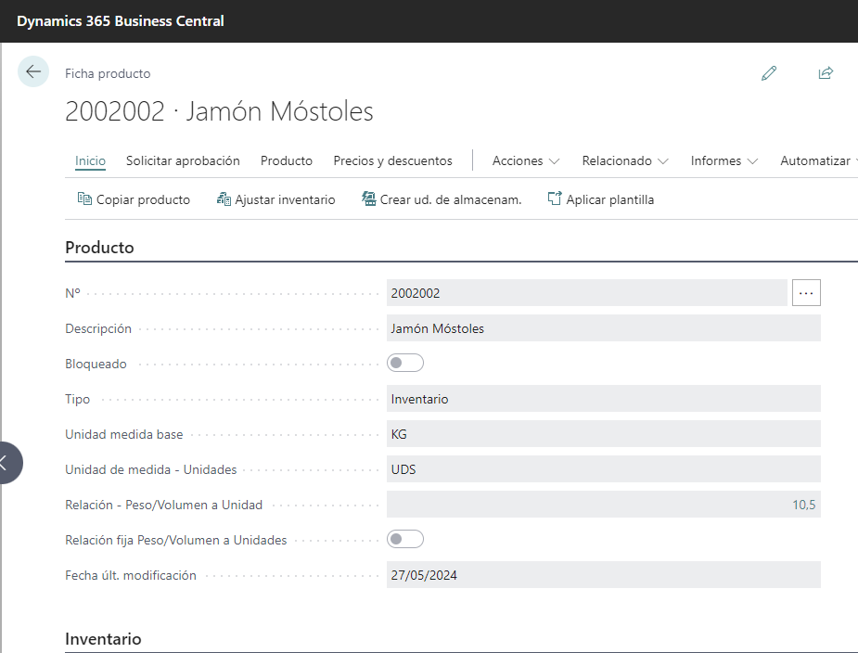Screen dimensions: 858x653
Task: Expand the Acciones dropdown menu
Action: click(526, 160)
